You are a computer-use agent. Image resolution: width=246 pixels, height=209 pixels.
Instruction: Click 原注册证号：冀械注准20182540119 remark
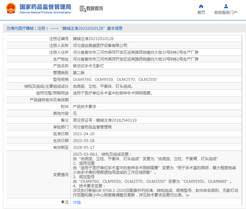pyautogui.click(x=105, y=120)
